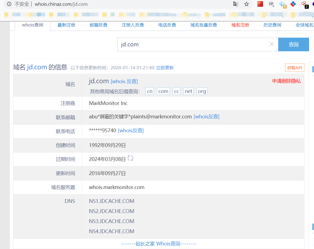Open the [whois 反查] link beside jd.com
The width and height of the screenshot is (314, 249).
pyautogui.click(x=124, y=81)
